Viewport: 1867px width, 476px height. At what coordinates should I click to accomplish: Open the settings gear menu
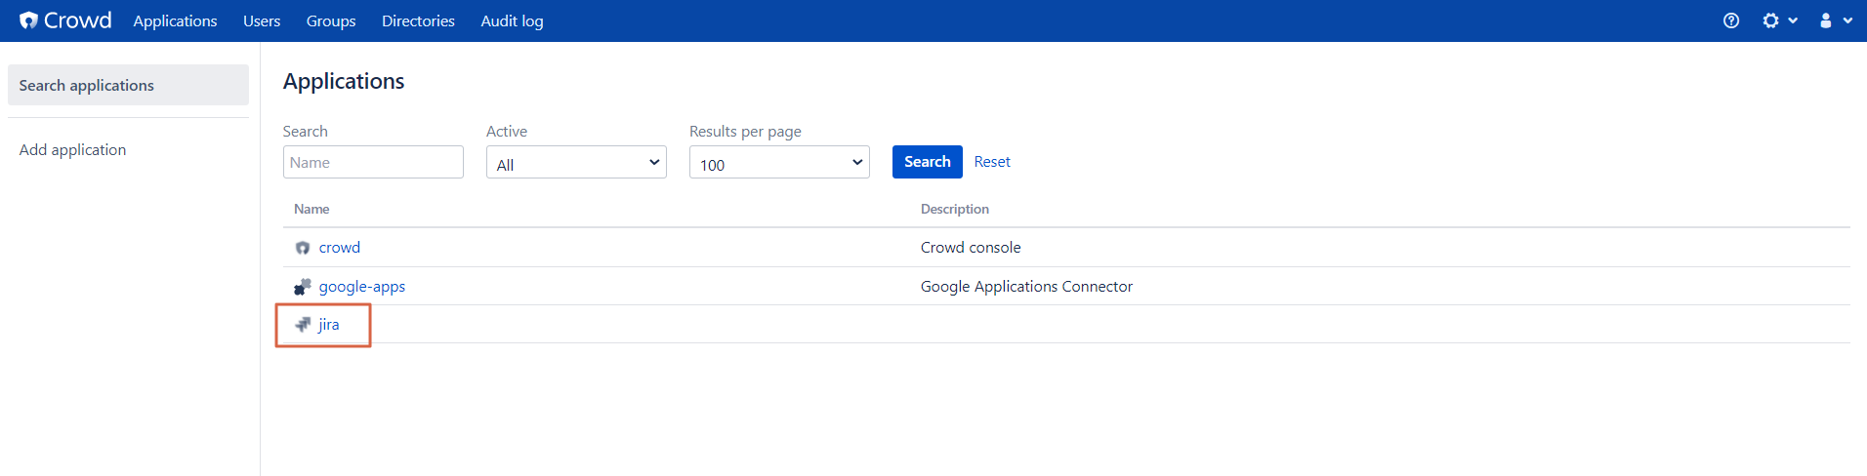click(1779, 20)
